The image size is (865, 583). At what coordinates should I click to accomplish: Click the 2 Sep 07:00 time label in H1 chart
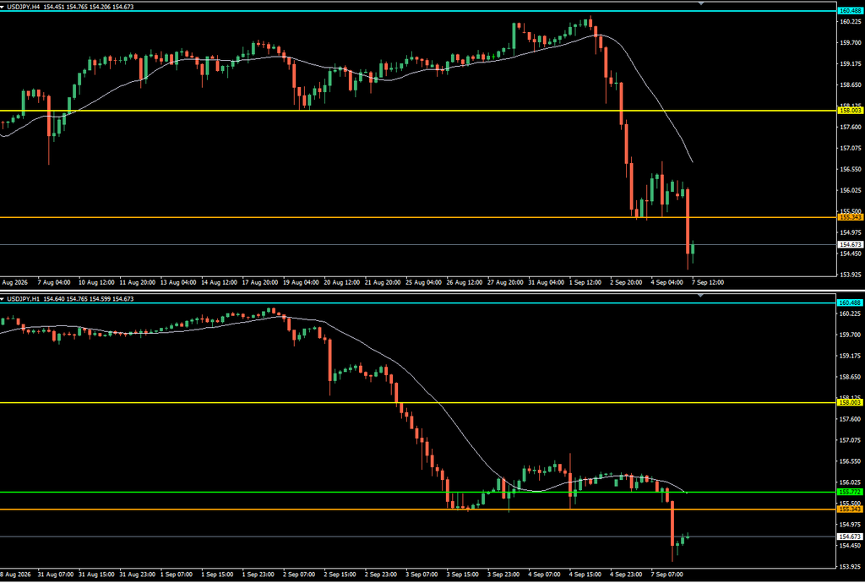[299, 575]
